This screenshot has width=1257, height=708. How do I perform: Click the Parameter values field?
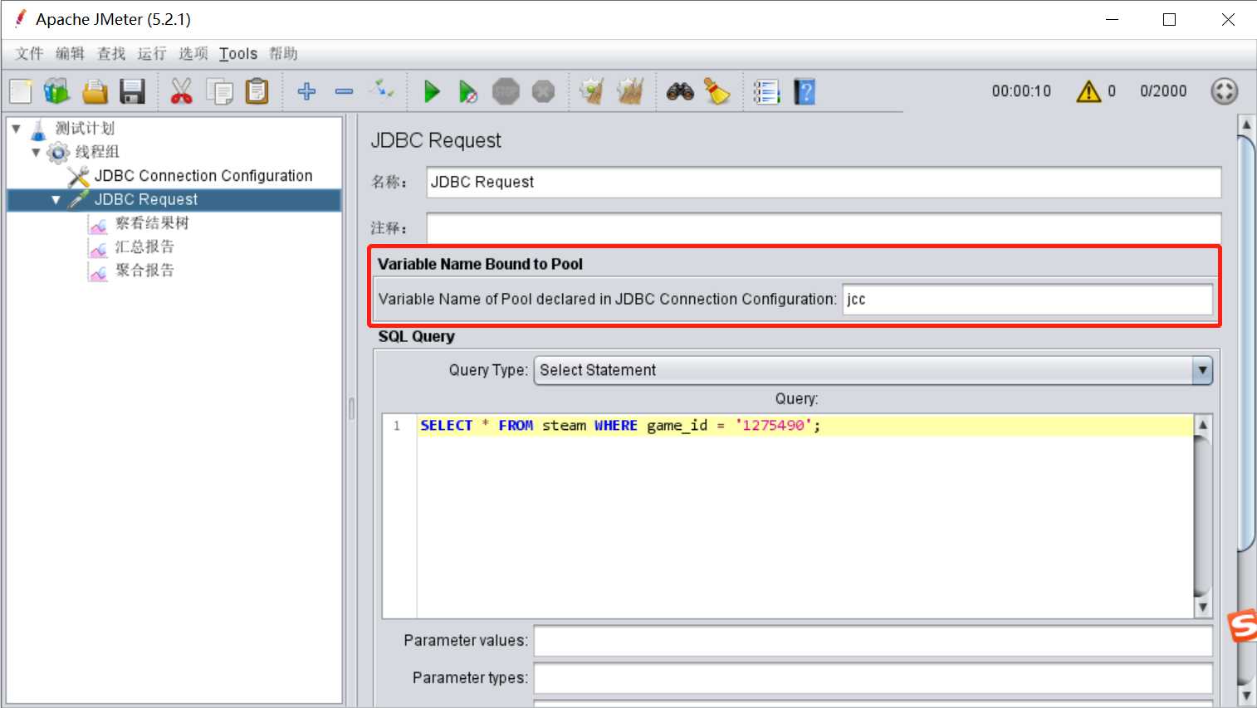[x=873, y=641]
